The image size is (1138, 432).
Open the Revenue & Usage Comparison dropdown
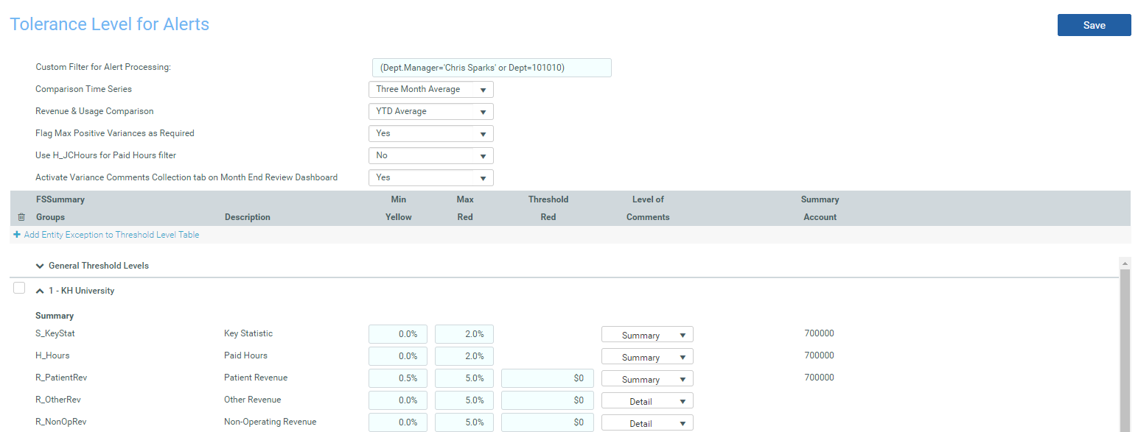point(430,112)
